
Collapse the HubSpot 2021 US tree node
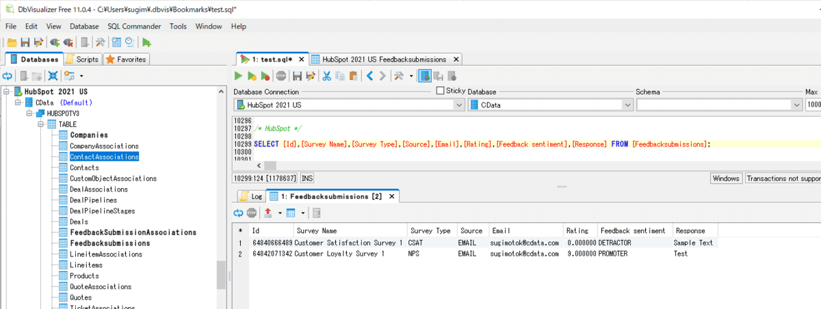[7, 92]
